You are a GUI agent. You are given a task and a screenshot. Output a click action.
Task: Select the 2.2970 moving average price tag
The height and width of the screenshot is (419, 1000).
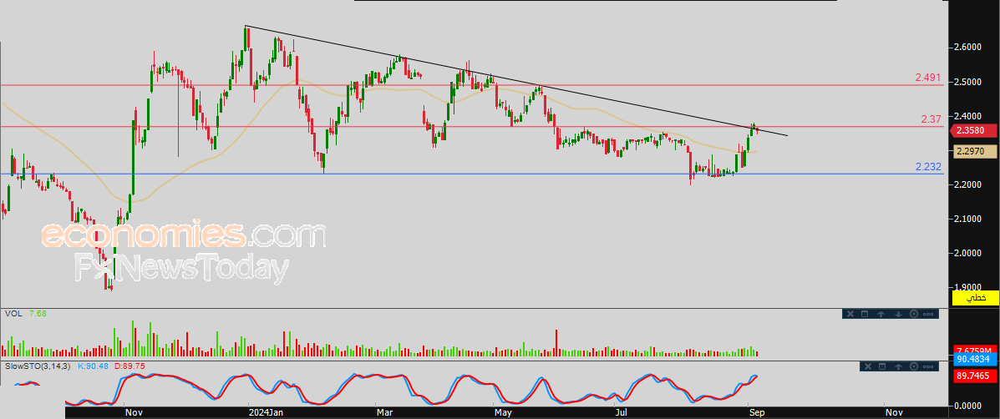point(973,152)
